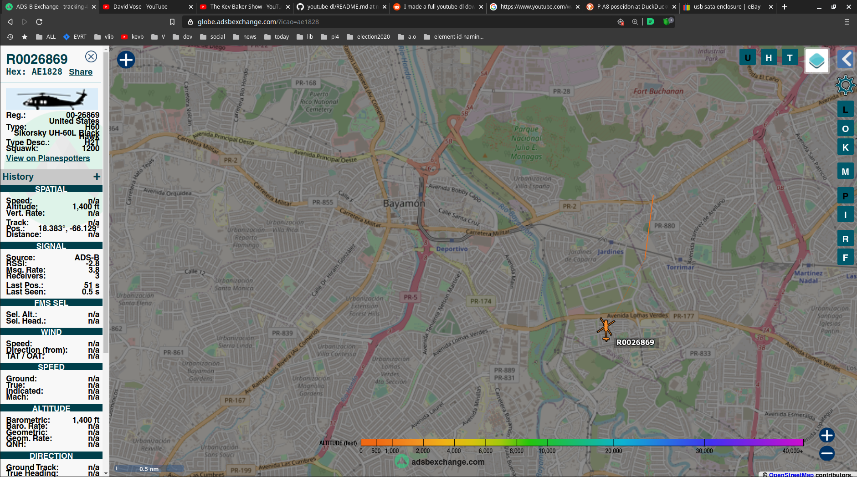Open View on Planespotters link
857x477 pixels.
[x=48, y=158]
